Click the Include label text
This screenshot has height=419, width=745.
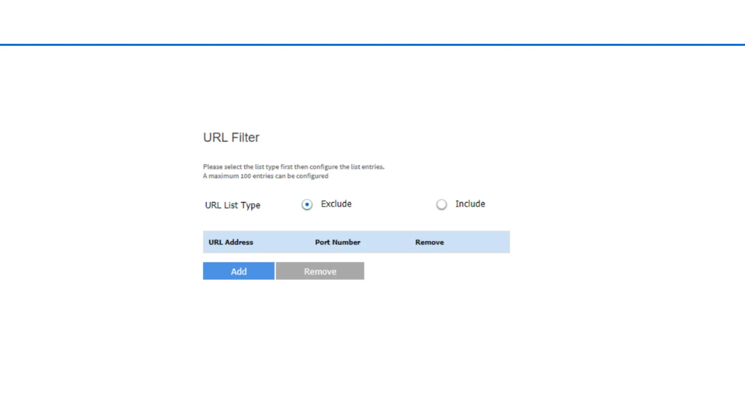470,204
